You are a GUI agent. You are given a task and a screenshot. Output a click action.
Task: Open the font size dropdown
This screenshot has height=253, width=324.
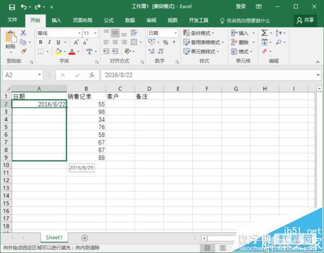click(x=95, y=33)
